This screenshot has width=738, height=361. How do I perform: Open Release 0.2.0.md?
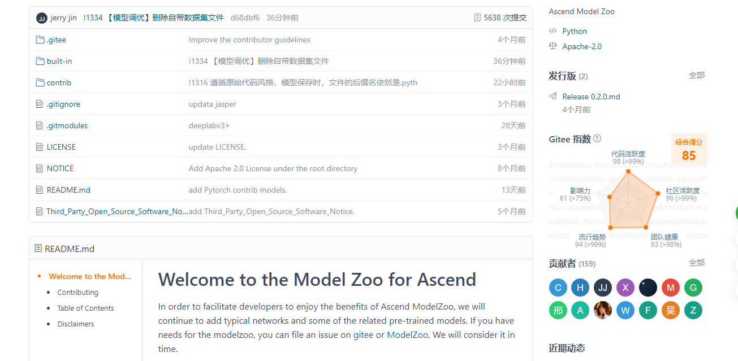tap(591, 97)
